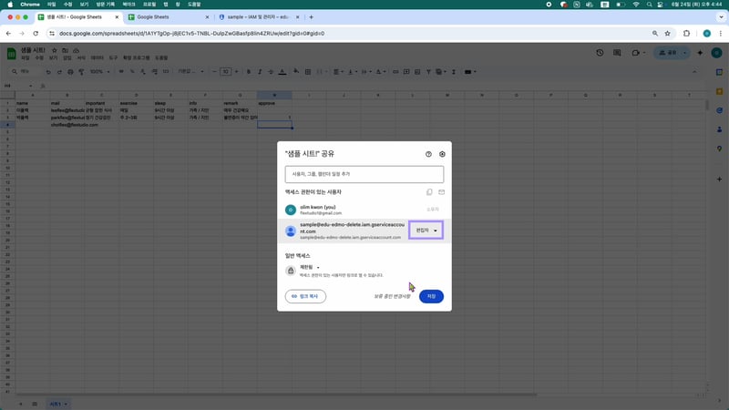Click the olim kwon avatar
729x410 pixels.
[291, 210]
